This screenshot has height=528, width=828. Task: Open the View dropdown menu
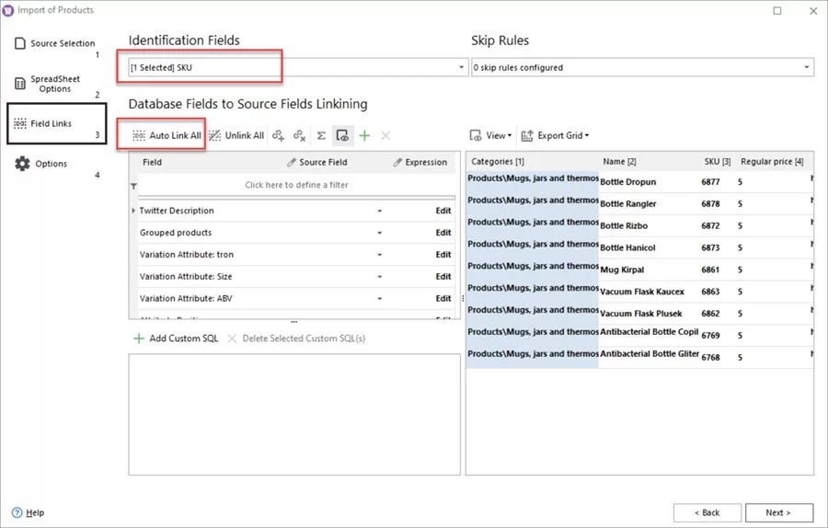click(490, 136)
